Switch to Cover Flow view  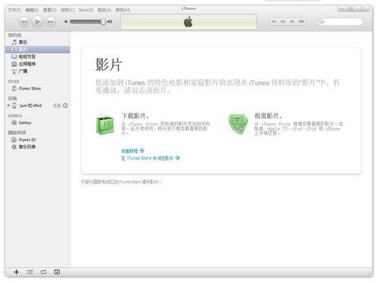301,22
